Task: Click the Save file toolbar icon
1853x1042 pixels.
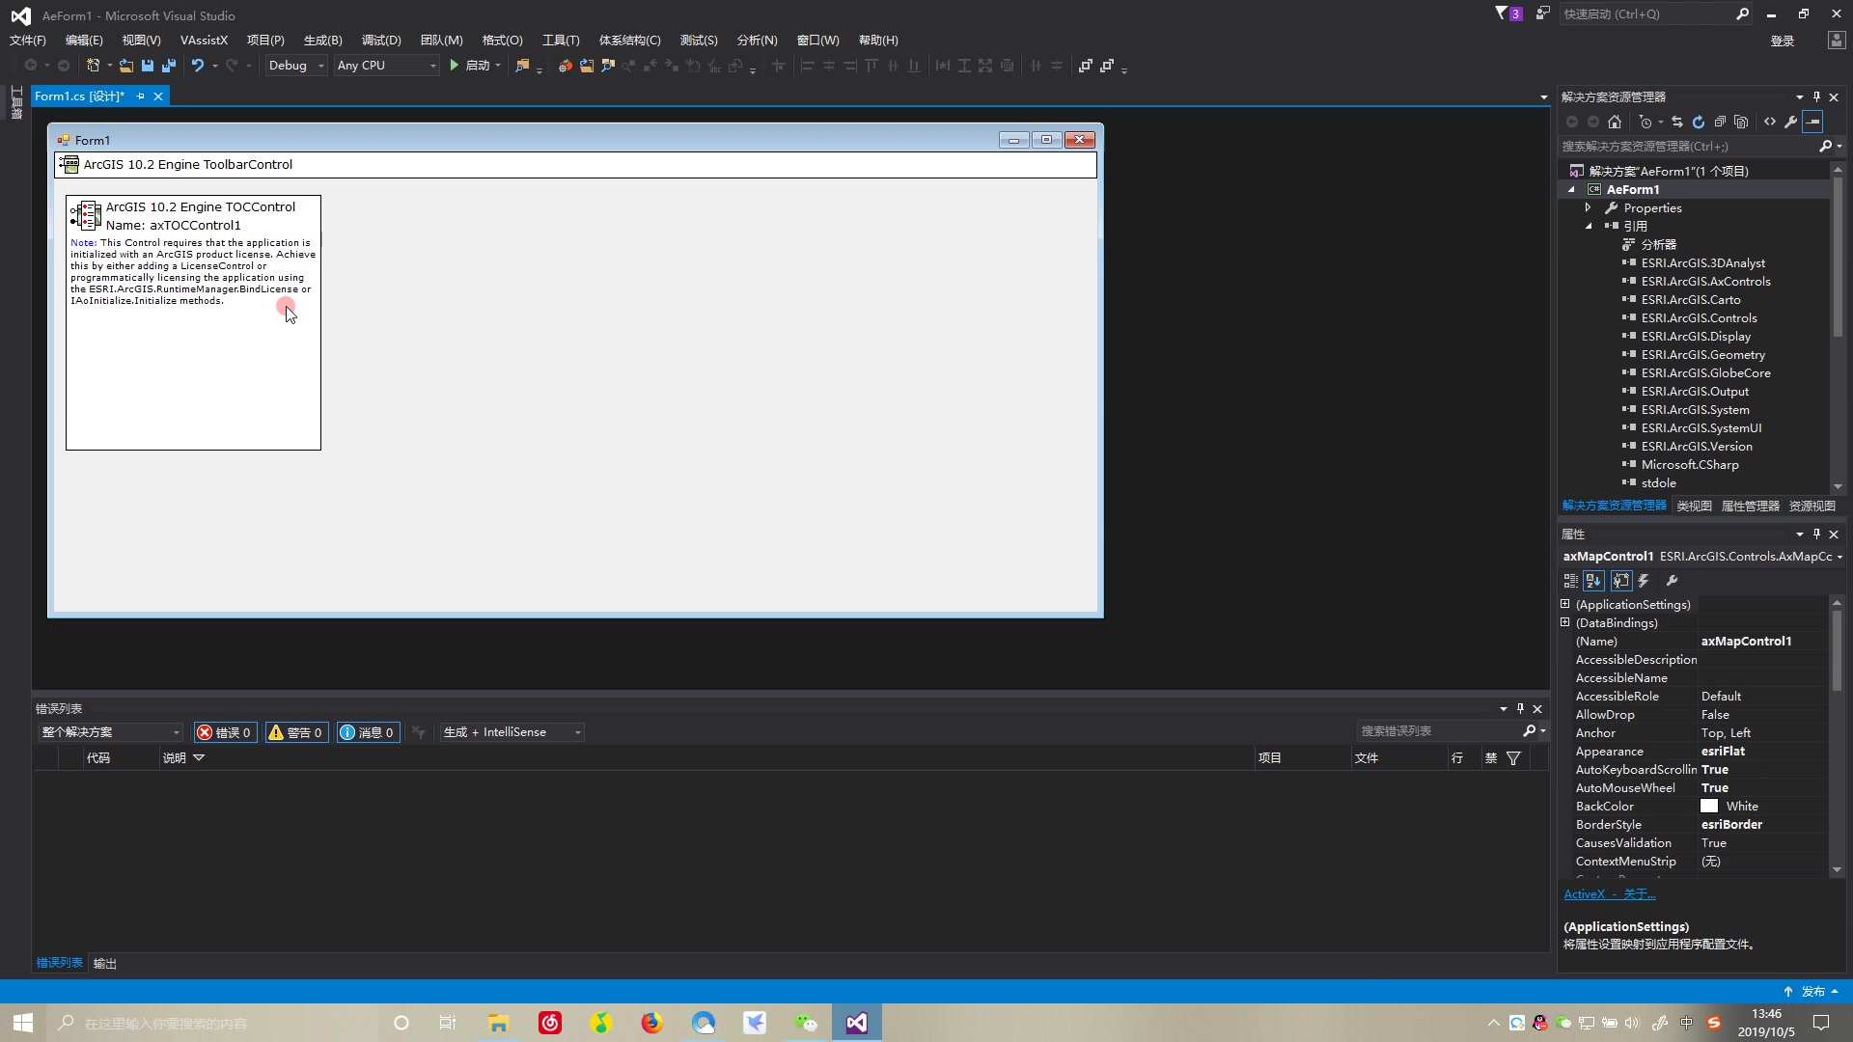Action: click(x=148, y=66)
